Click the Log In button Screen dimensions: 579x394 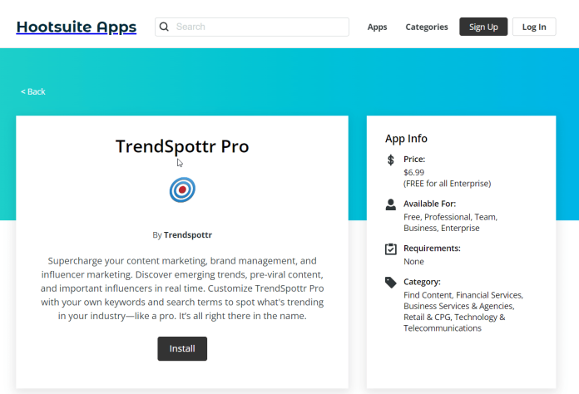point(534,27)
